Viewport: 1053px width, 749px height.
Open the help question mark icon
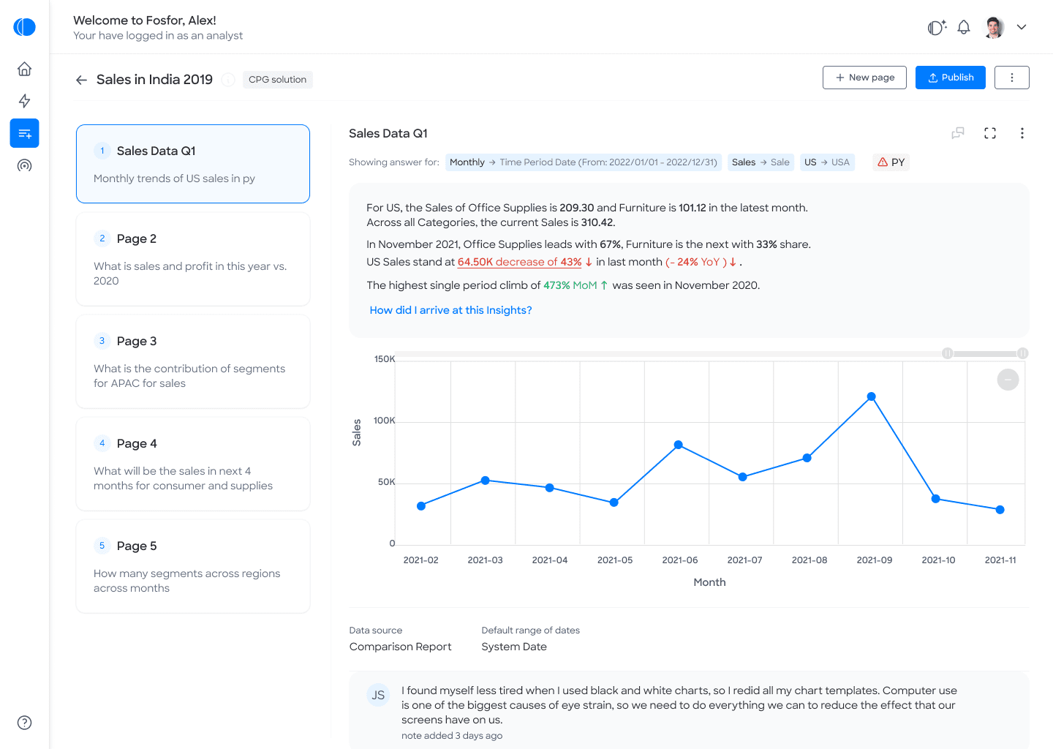tap(24, 723)
